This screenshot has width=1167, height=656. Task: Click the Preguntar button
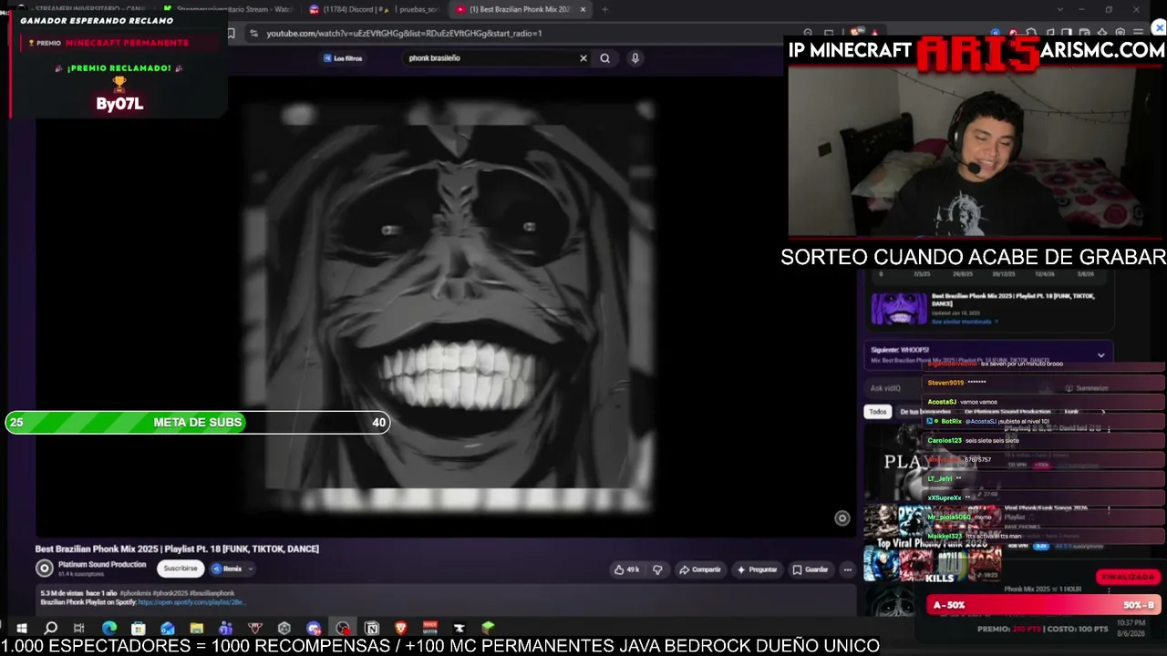pos(757,569)
